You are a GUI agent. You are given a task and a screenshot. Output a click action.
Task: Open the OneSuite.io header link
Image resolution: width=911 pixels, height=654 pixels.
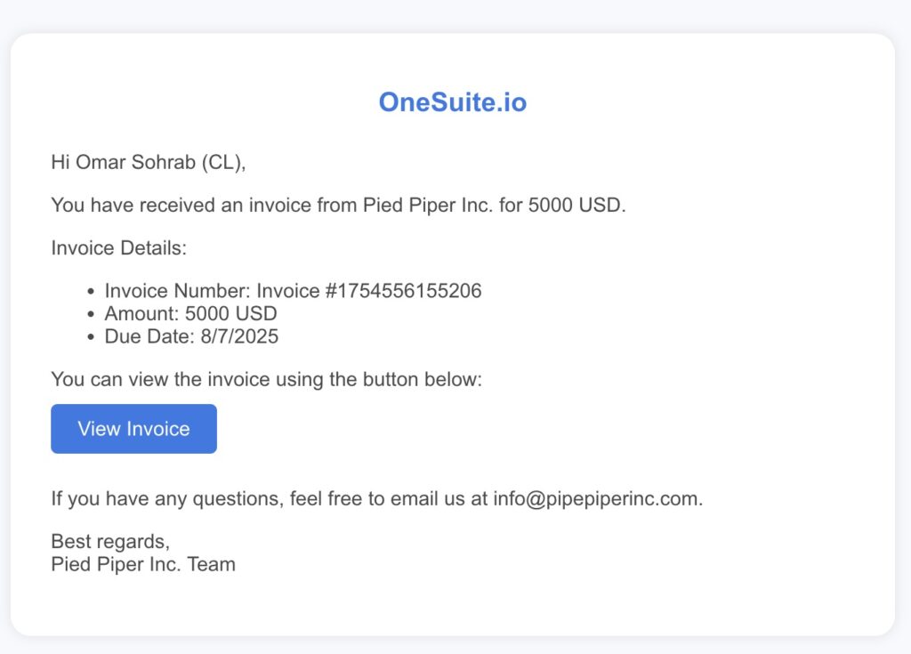453,102
